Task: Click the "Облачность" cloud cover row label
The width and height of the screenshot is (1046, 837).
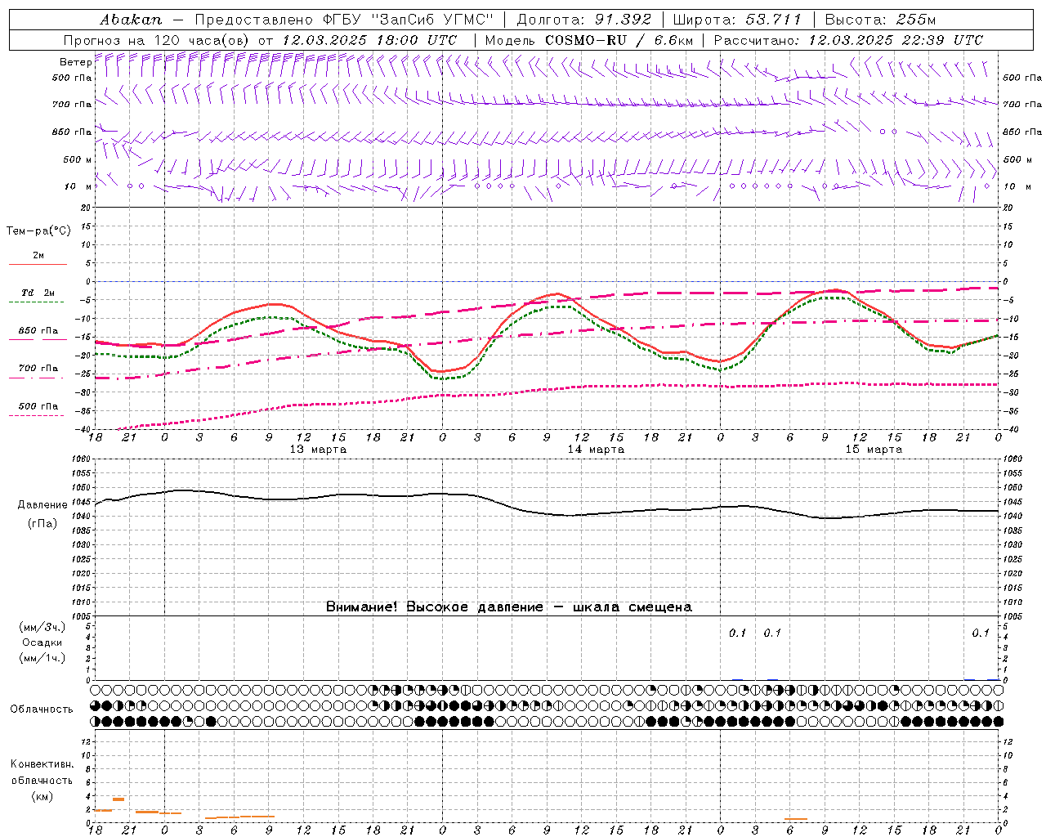Action: coord(42,709)
